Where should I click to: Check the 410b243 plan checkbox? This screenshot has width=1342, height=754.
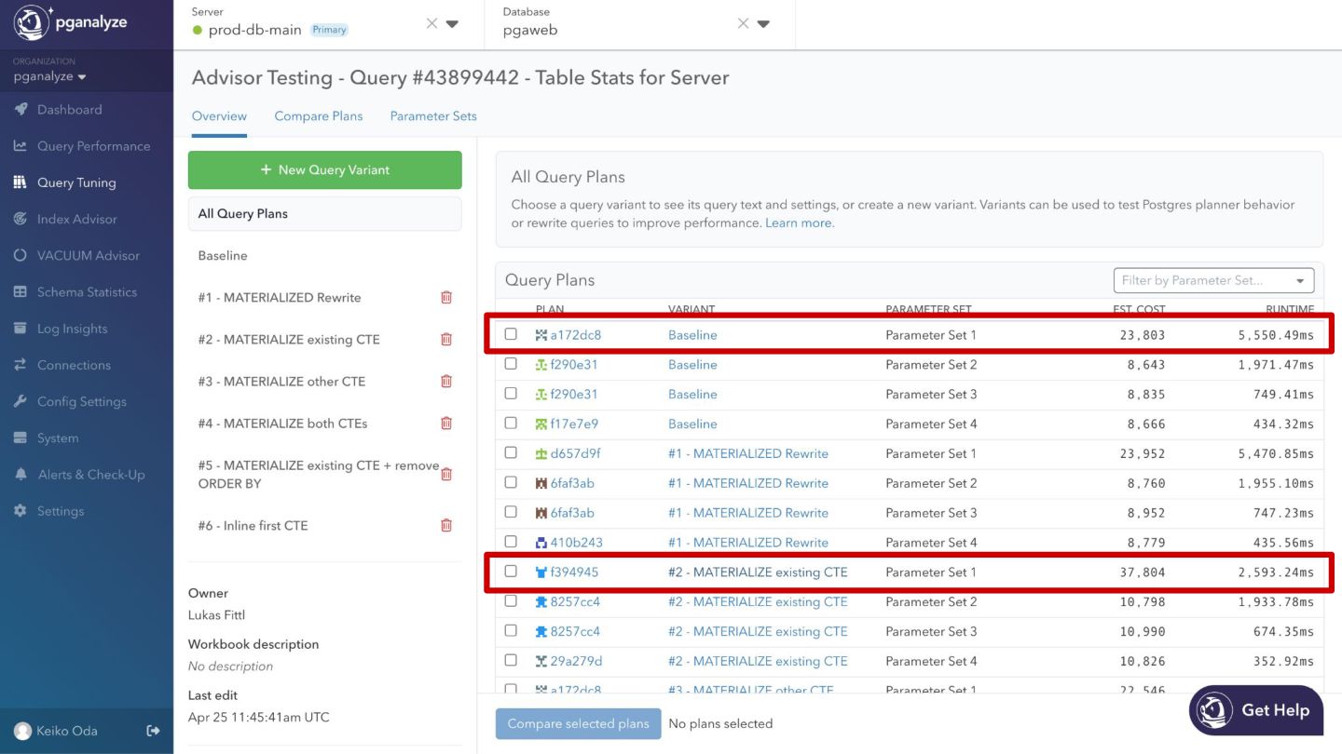point(511,542)
